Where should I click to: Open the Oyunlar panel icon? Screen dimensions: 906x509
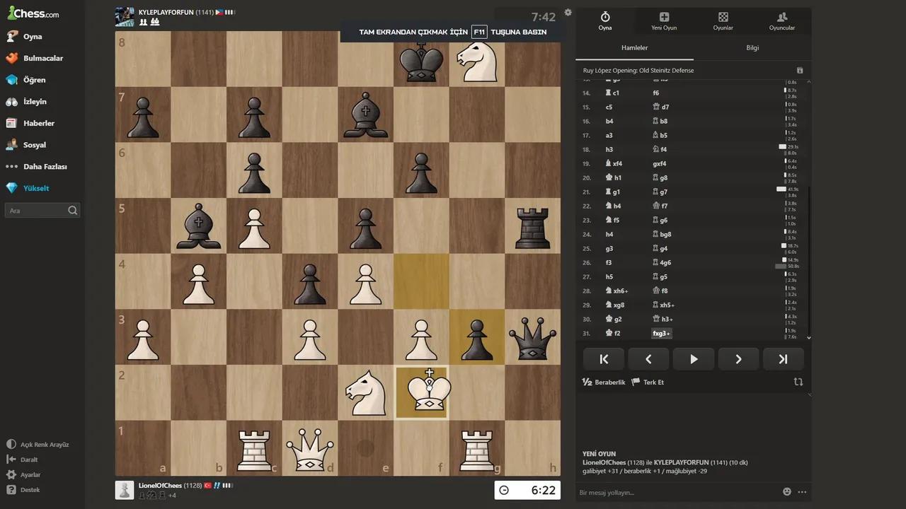tap(723, 21)
